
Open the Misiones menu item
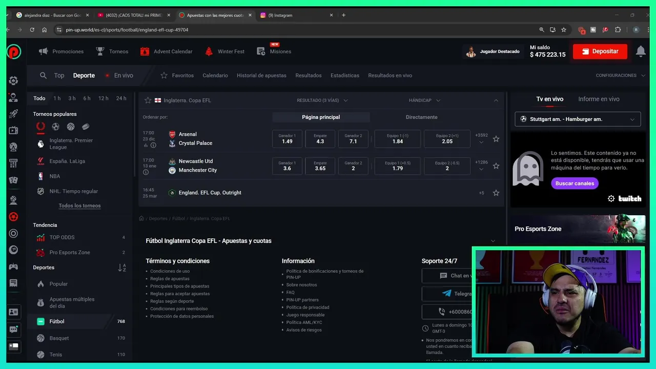coord(274,51)
